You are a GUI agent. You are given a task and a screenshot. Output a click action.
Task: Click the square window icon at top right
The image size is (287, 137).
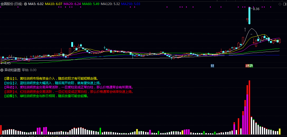pyautogui.click(x=284, y=4)
